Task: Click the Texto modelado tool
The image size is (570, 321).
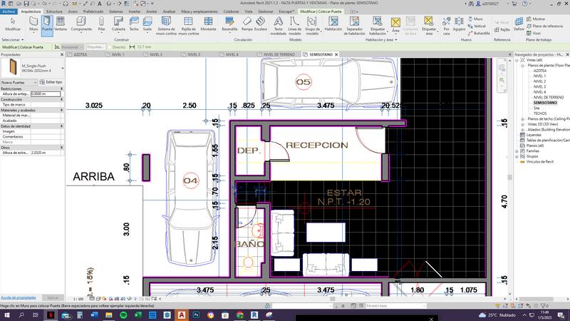Action: coord(278,26)
